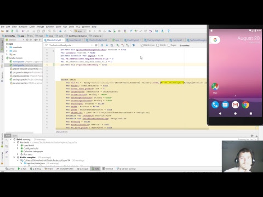Image resolution: width=263 pixels, height=197 pixels.
Task: Click the Cut scissors toolbar icon
Action: point(34,31)
